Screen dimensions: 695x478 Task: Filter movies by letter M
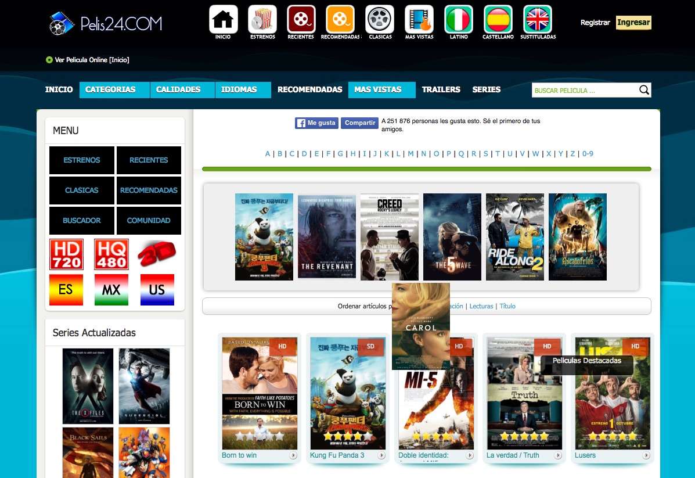click(410, 154)
